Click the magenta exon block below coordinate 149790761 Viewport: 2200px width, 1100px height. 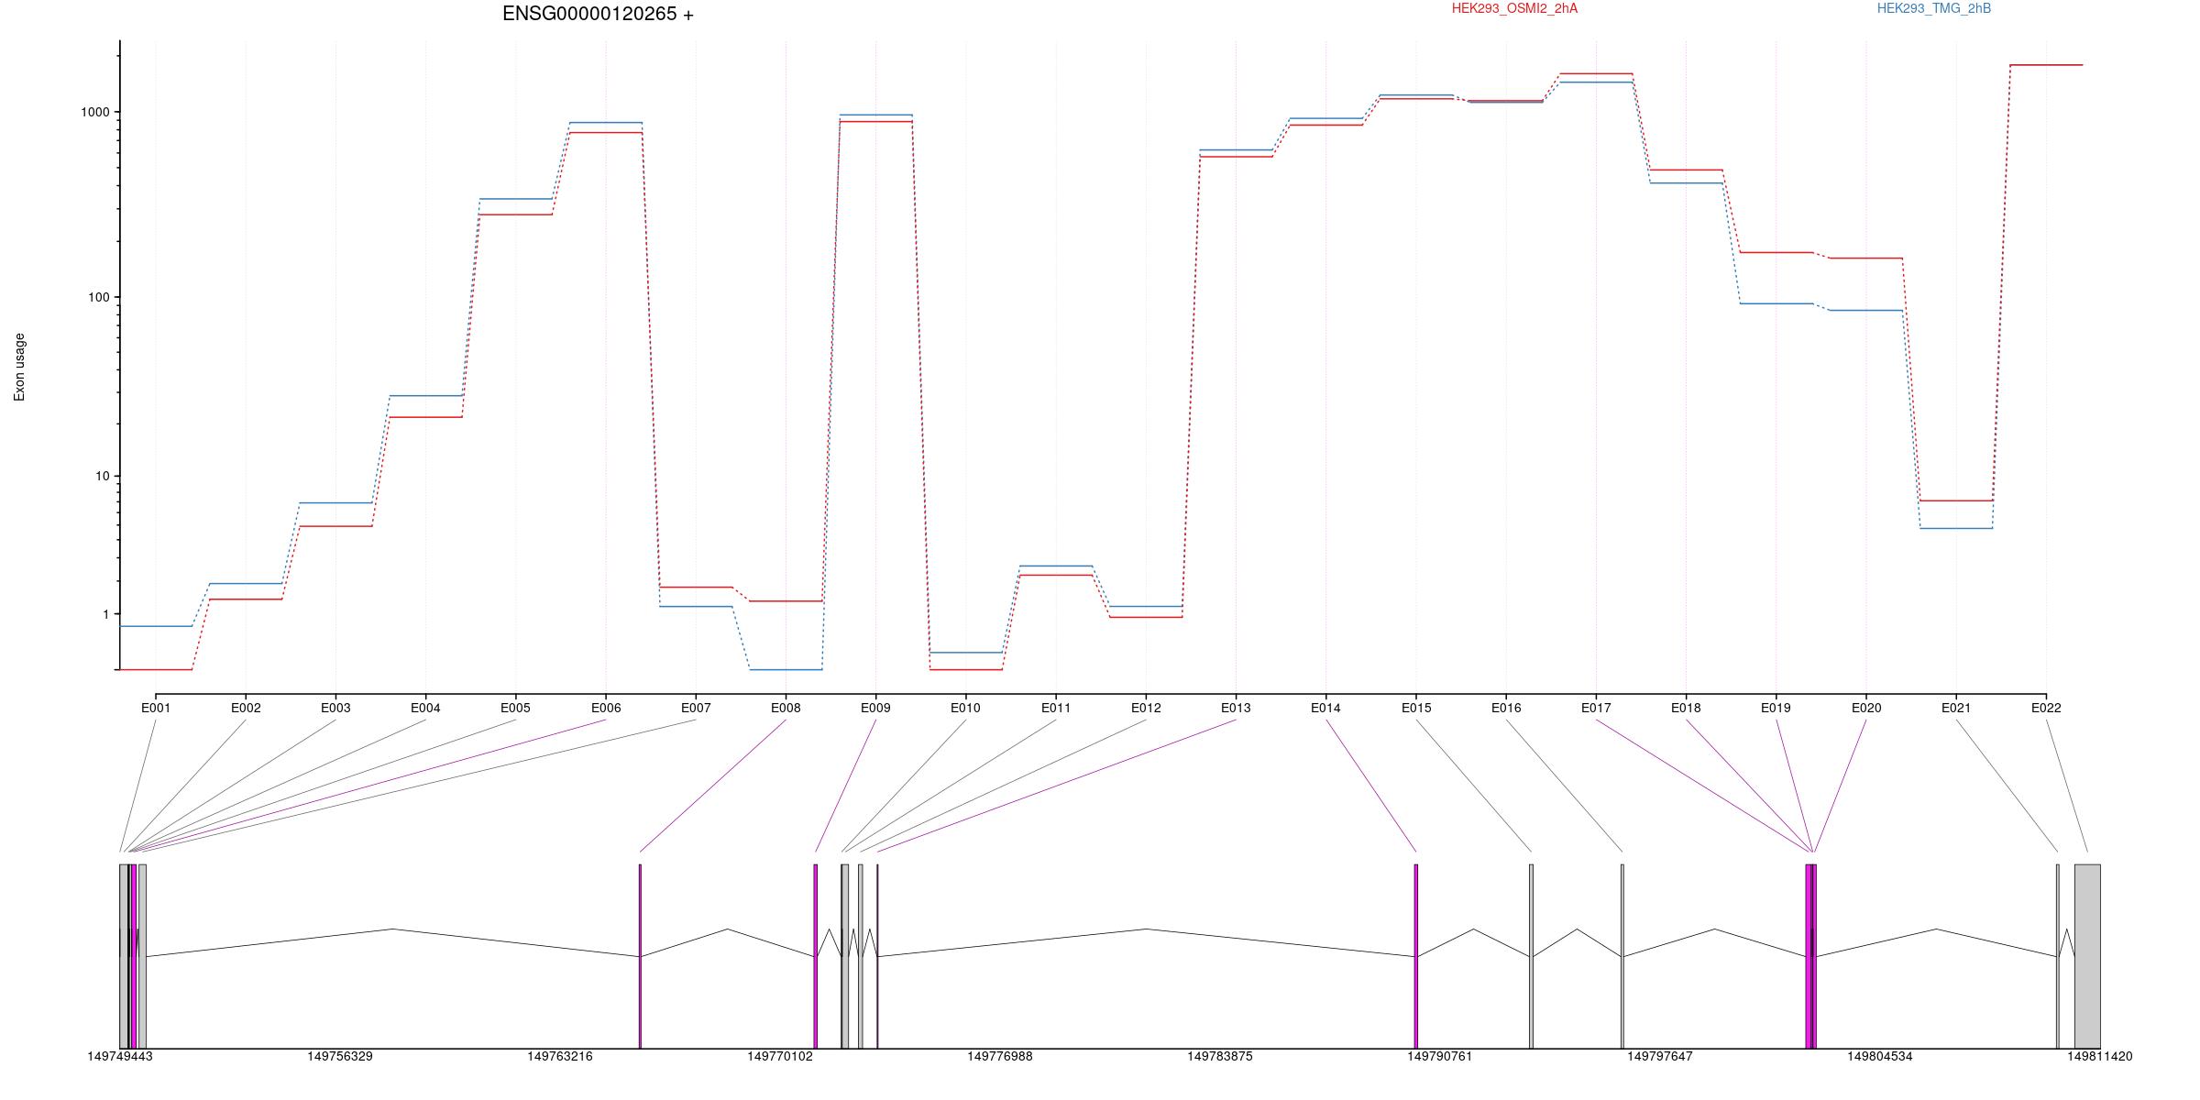[x=1416, y=956]
